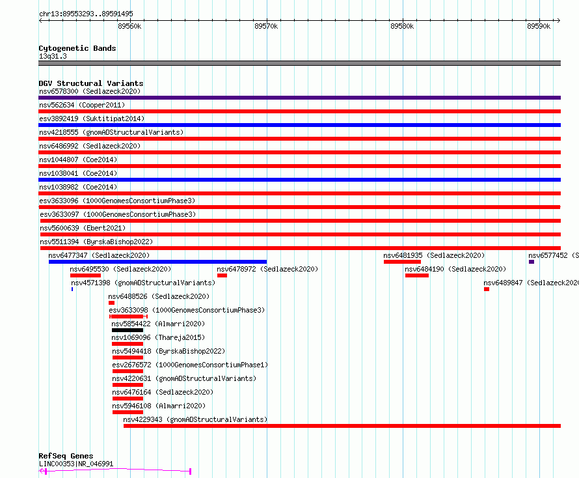Click the esv3892419 (Suktitipat2014) label
579x478 pixels.
click(92, 119)
